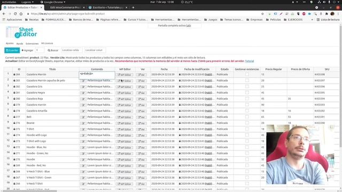Open WP Editor for Cazadora Marrón row 1
Image resolution: width=342 pixels, height=192 pixels.
[125, 75]
